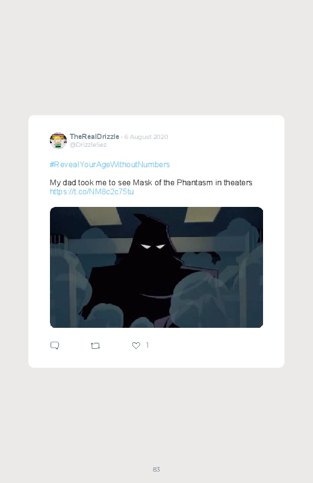
Task: Follow the https://t.co/NM8c2c75tu link
Action: click(91, 192)
